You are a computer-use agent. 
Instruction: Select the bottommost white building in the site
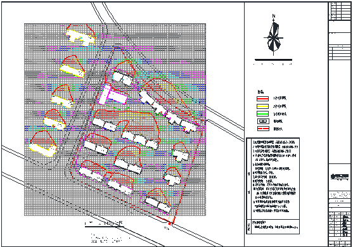[x=158, y=205]
